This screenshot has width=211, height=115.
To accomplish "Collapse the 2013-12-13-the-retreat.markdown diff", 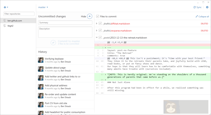I will click(x=97, y=38).
